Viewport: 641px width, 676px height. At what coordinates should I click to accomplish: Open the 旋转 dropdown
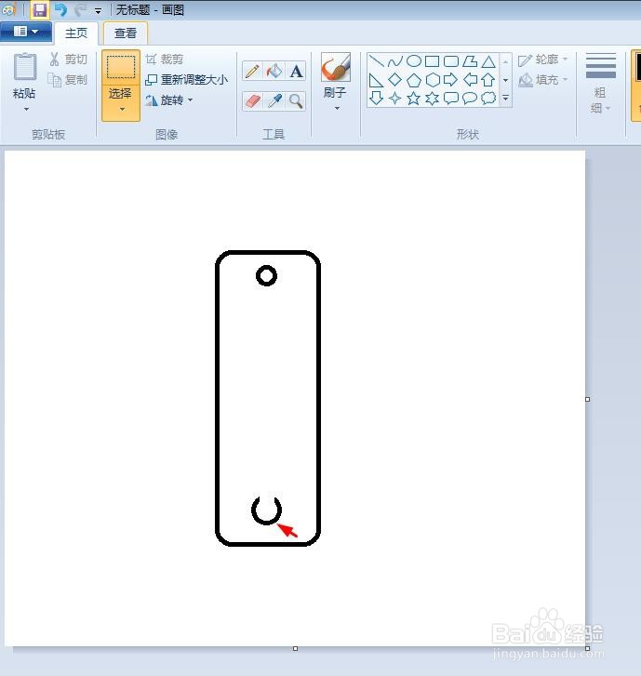[x=169, y=100]
